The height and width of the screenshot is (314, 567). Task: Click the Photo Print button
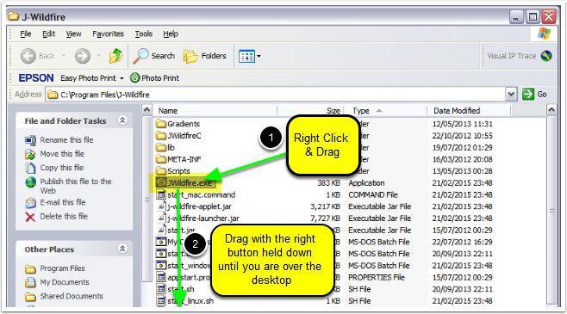154,78
